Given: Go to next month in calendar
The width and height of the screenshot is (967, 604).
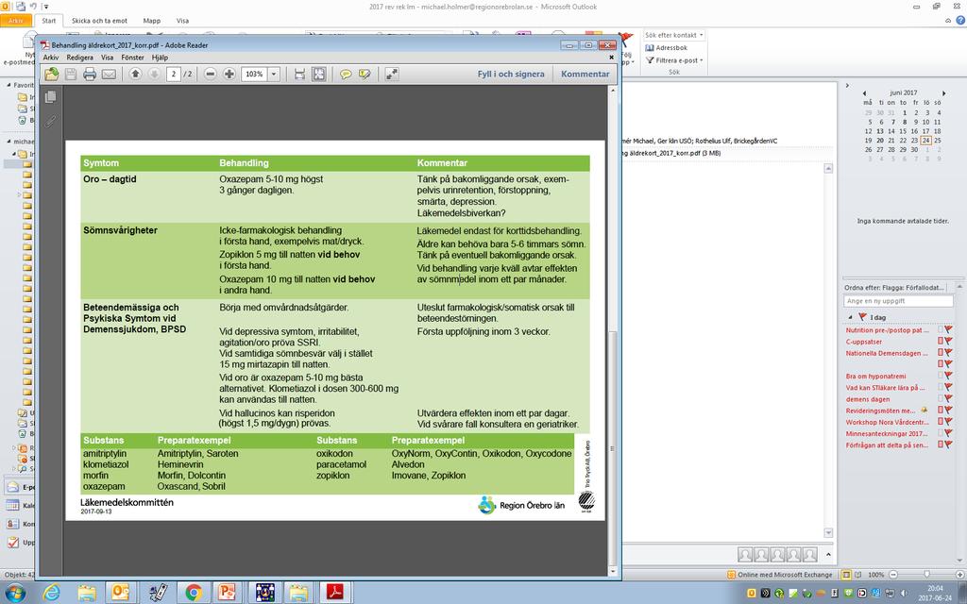Looking at the screenshot, I should [x=943, y=93].
